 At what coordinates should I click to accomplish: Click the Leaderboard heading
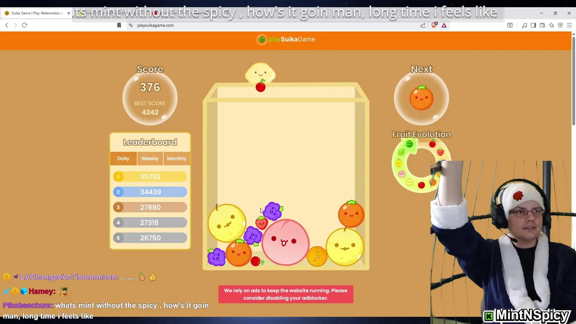150,142
